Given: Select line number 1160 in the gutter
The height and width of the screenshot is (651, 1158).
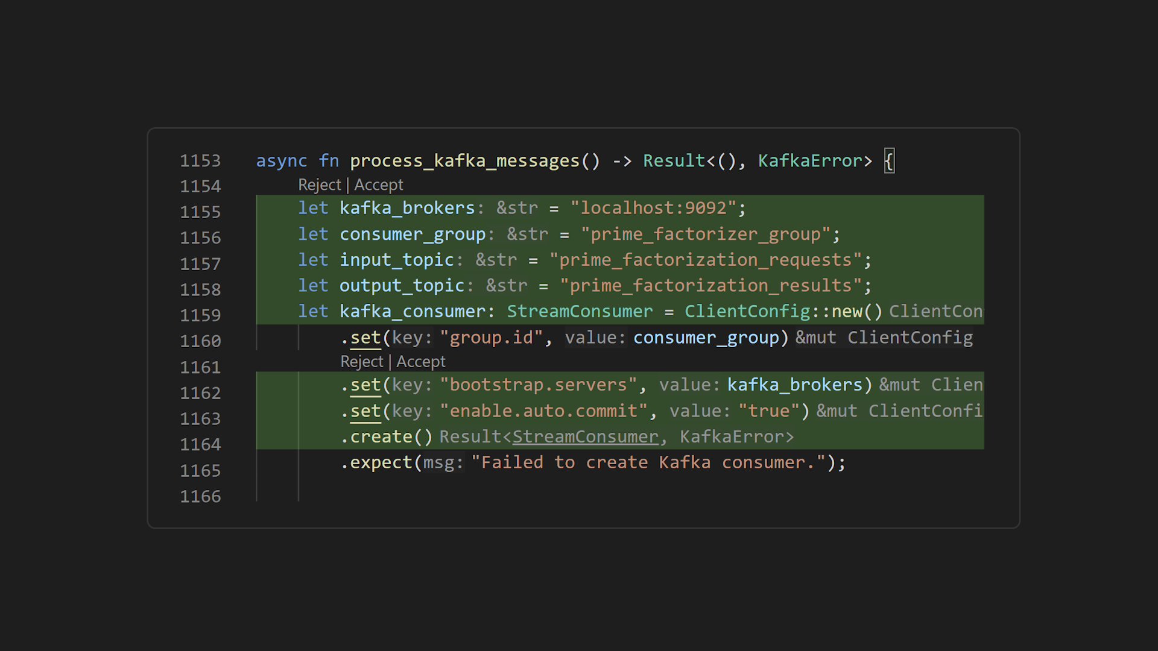Looking at the screenshot, I should 200,341.
